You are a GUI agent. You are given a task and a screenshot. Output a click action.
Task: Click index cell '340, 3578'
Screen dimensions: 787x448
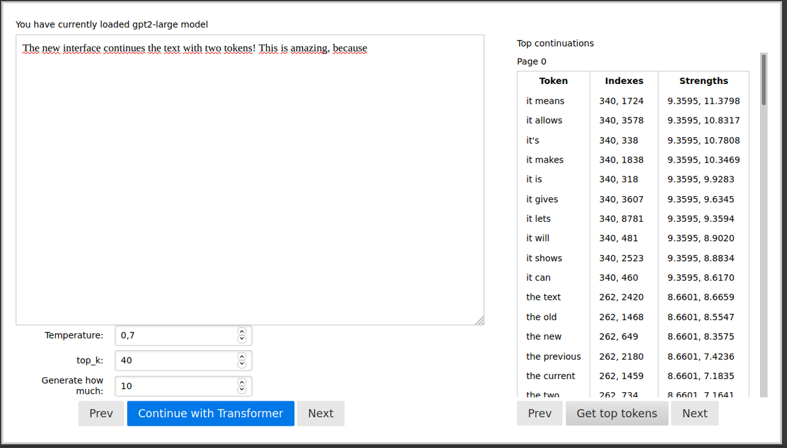point(624,120)
